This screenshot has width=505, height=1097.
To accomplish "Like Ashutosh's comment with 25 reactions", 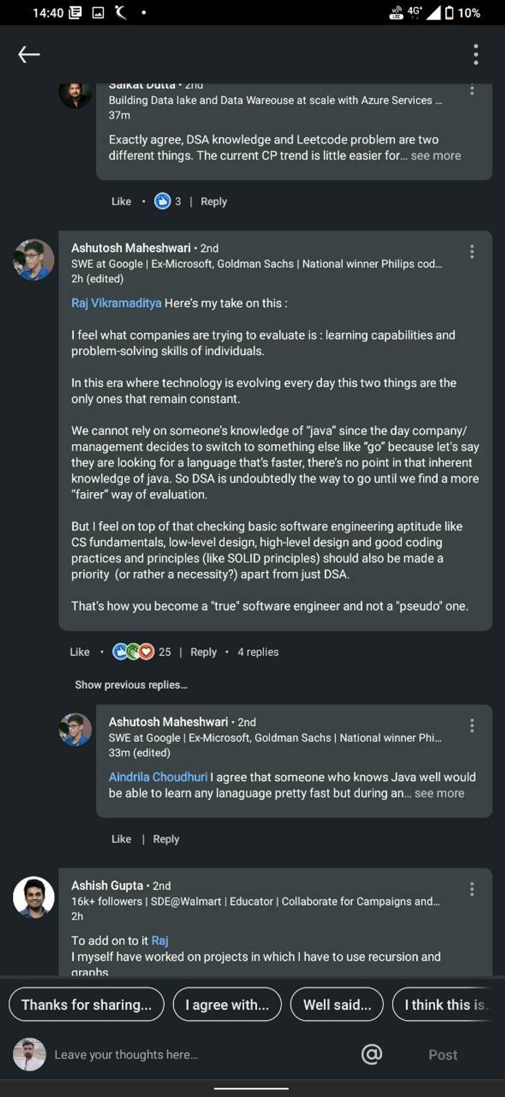I will pyautogui.click(x=80, y=652).
